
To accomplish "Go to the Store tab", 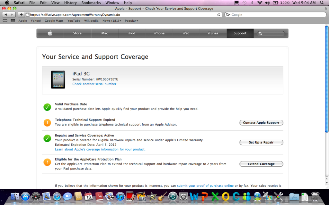I will pyautogui.click(x=77, y=33).
